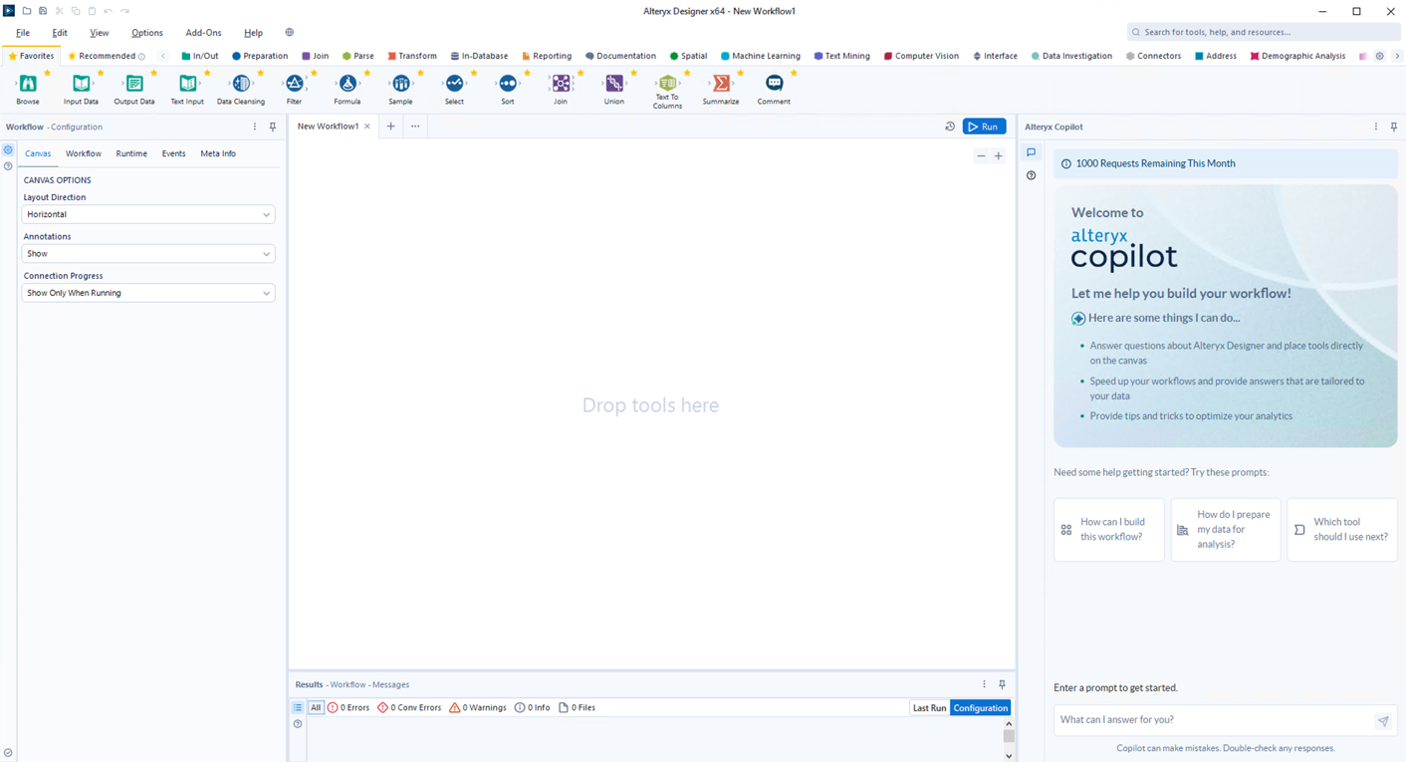This screenshot has width=1406, height=762.
Task: Expand the Annotations dropdown
Action: (x=148, y=254)
